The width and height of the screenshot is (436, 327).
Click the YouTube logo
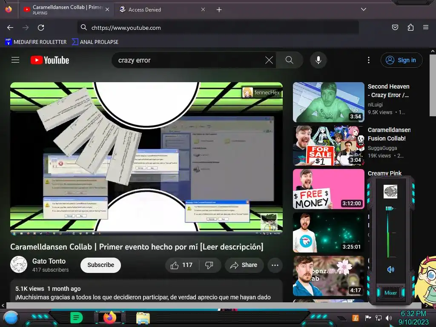pyautogui.click(x=50, y=60)
